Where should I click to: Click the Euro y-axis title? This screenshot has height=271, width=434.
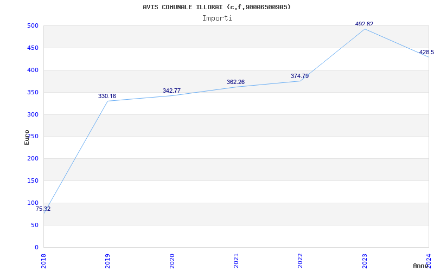27,137
